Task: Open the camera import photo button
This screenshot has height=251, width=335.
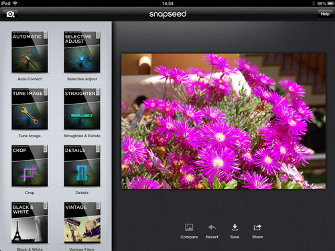Action: pyautogui.click(x=10, y=14)
